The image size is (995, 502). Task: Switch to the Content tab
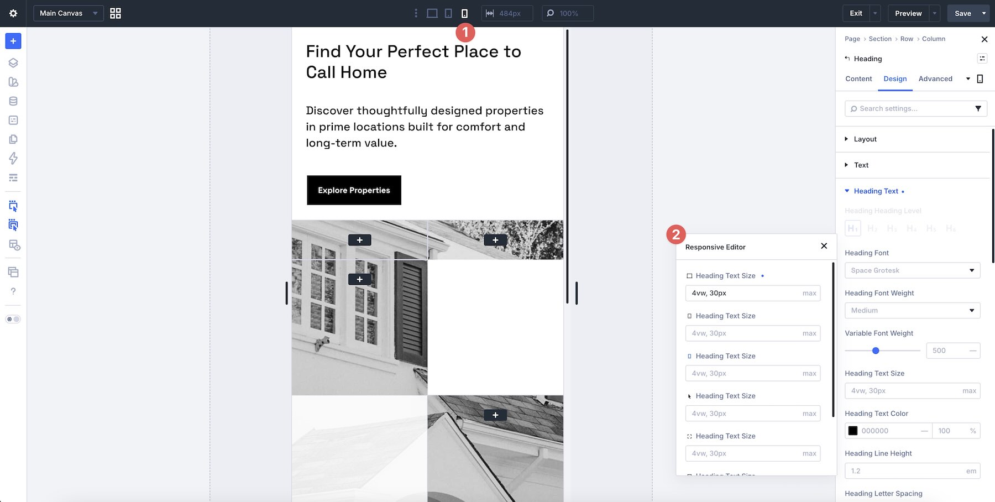pyautogui.click(x=858, y=79)
